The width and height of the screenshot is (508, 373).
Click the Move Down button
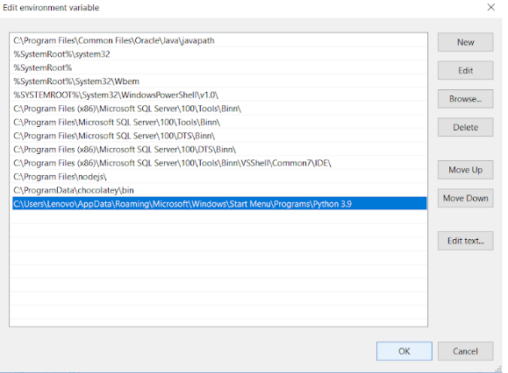pos(465,198)
